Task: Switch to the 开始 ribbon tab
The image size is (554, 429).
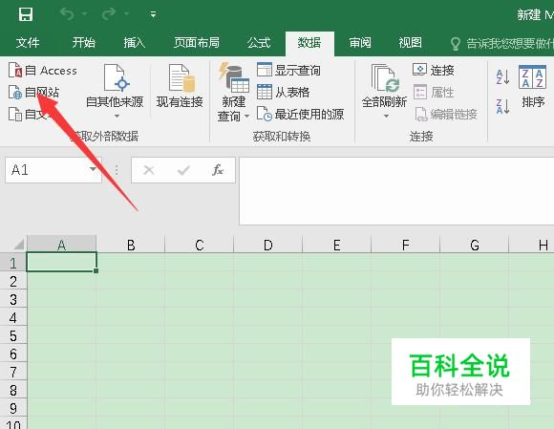Action: coord(83,43)
